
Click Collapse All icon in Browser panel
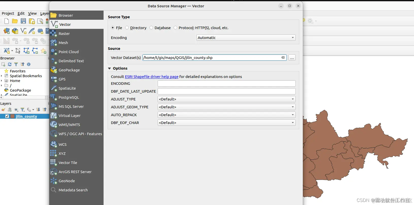[22, 64]
